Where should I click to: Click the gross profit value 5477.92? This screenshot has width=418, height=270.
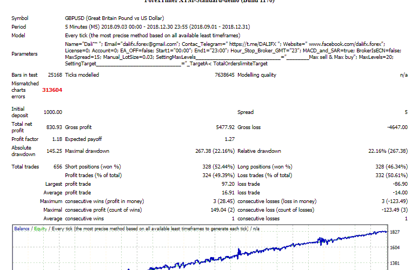pyautogui.click(x=223, y=127)
